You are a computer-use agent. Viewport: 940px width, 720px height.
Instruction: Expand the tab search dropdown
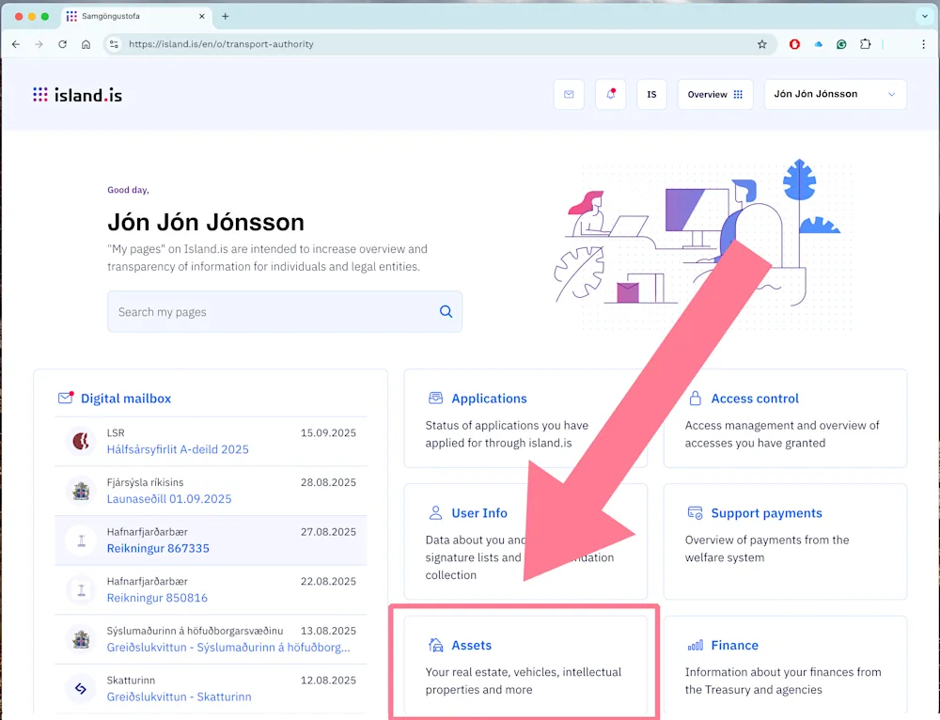tap(924, 16)
